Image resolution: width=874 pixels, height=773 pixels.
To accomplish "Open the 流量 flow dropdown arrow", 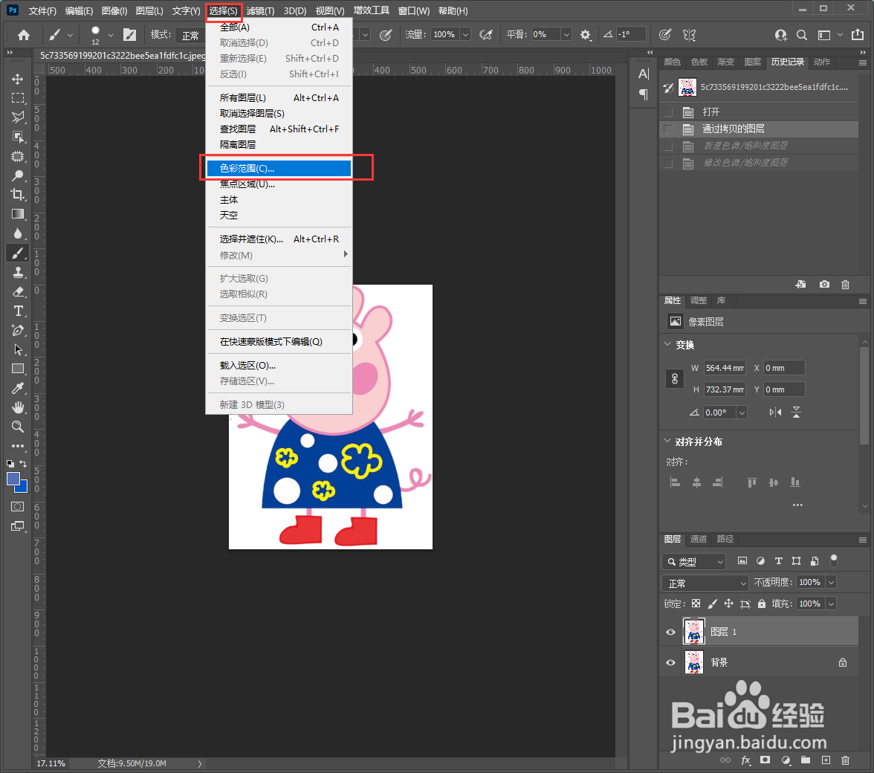I will 465,34.
